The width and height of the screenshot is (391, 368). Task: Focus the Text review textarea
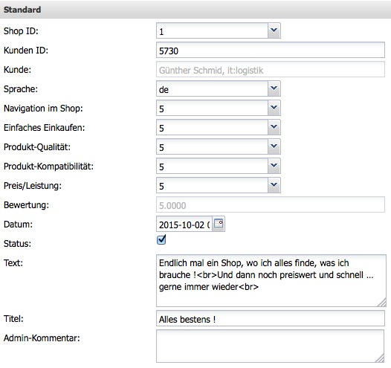click(271, 280)
